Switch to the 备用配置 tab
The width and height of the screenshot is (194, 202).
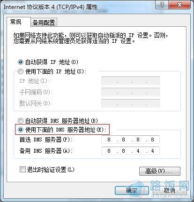[44, 23]
